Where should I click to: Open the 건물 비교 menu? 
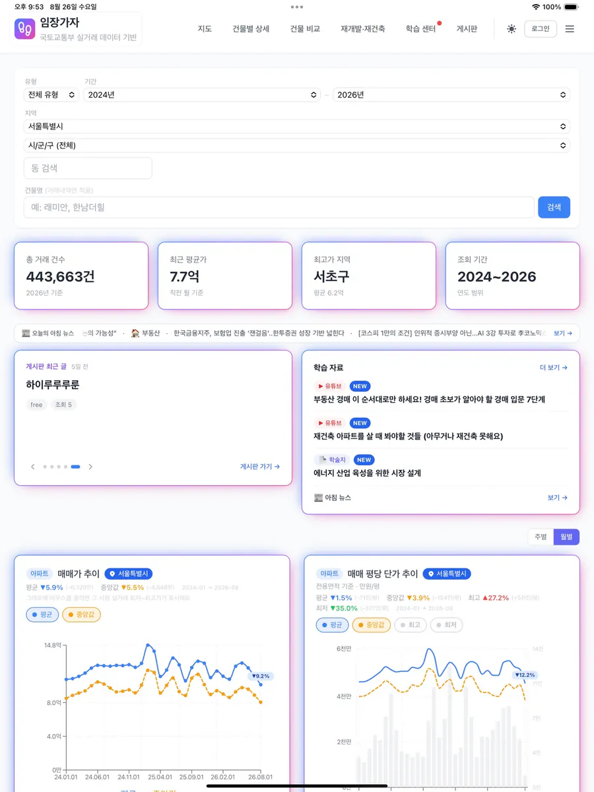[x=305, y=29]
